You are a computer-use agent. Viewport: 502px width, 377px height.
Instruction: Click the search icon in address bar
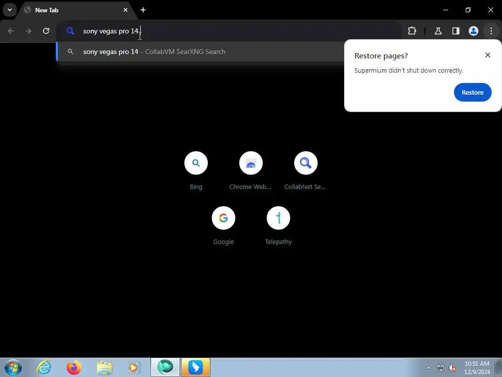point(71,31)
